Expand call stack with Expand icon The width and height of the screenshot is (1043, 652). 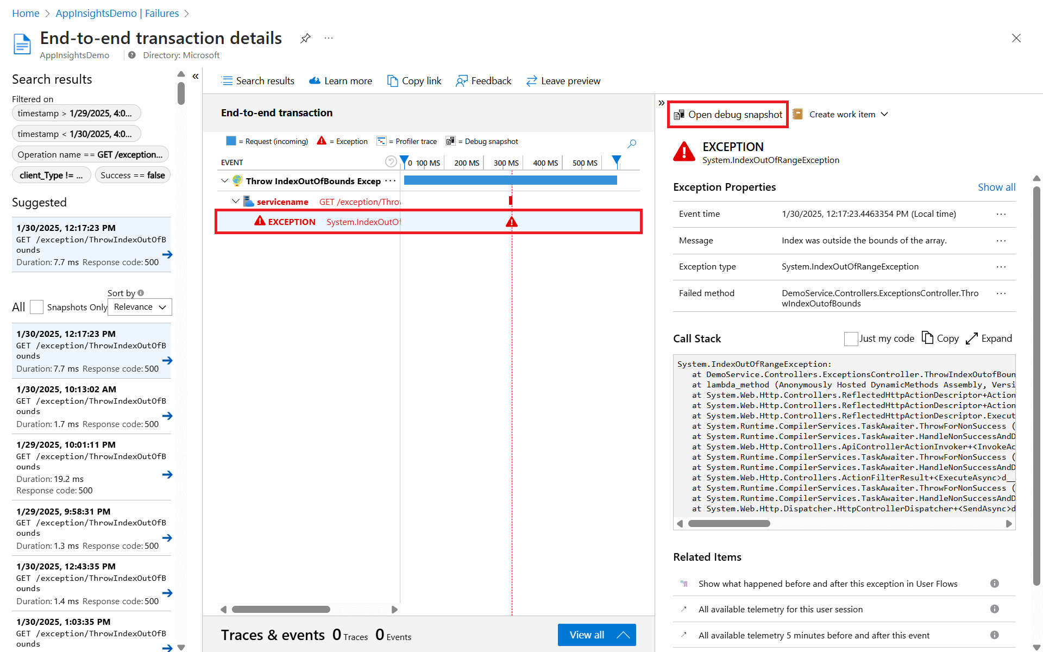972,338
